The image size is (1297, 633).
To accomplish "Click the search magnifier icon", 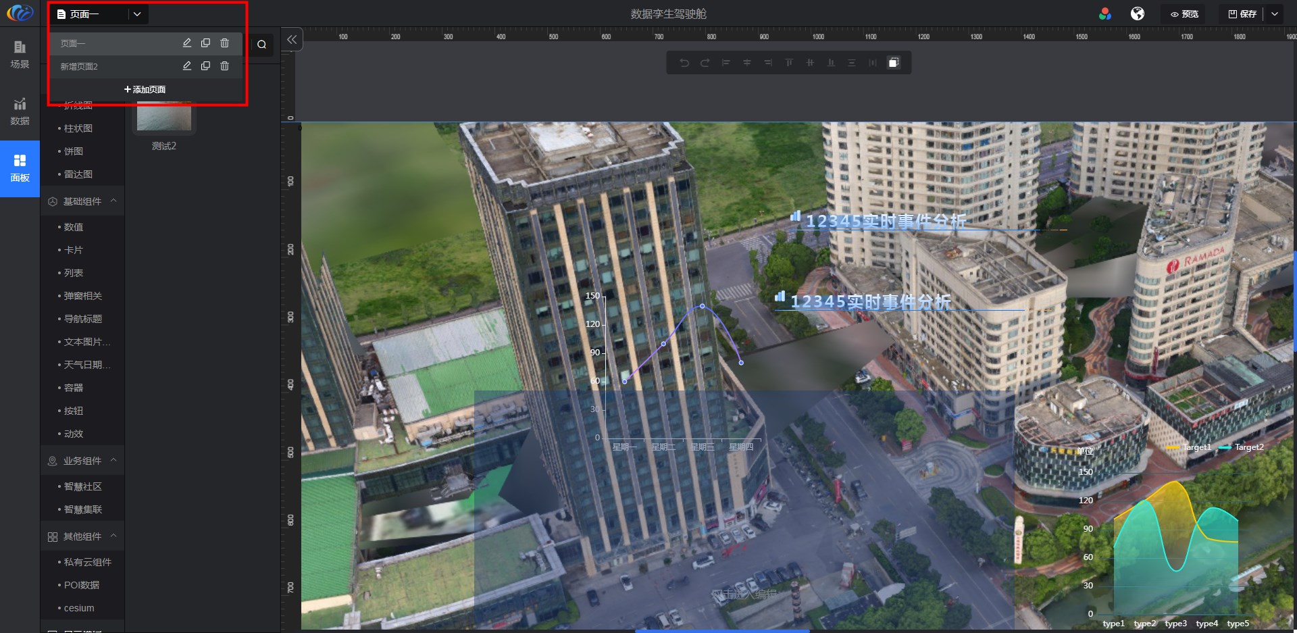I will tap(262, 45).
